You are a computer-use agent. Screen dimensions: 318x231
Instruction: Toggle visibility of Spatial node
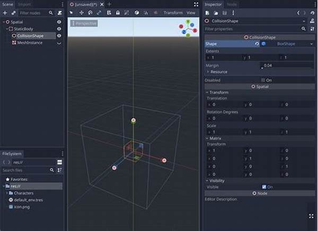click(x=59, y=22)
